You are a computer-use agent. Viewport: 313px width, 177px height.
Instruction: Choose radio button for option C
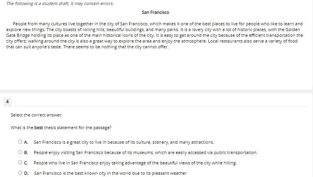tap(20, 162)
